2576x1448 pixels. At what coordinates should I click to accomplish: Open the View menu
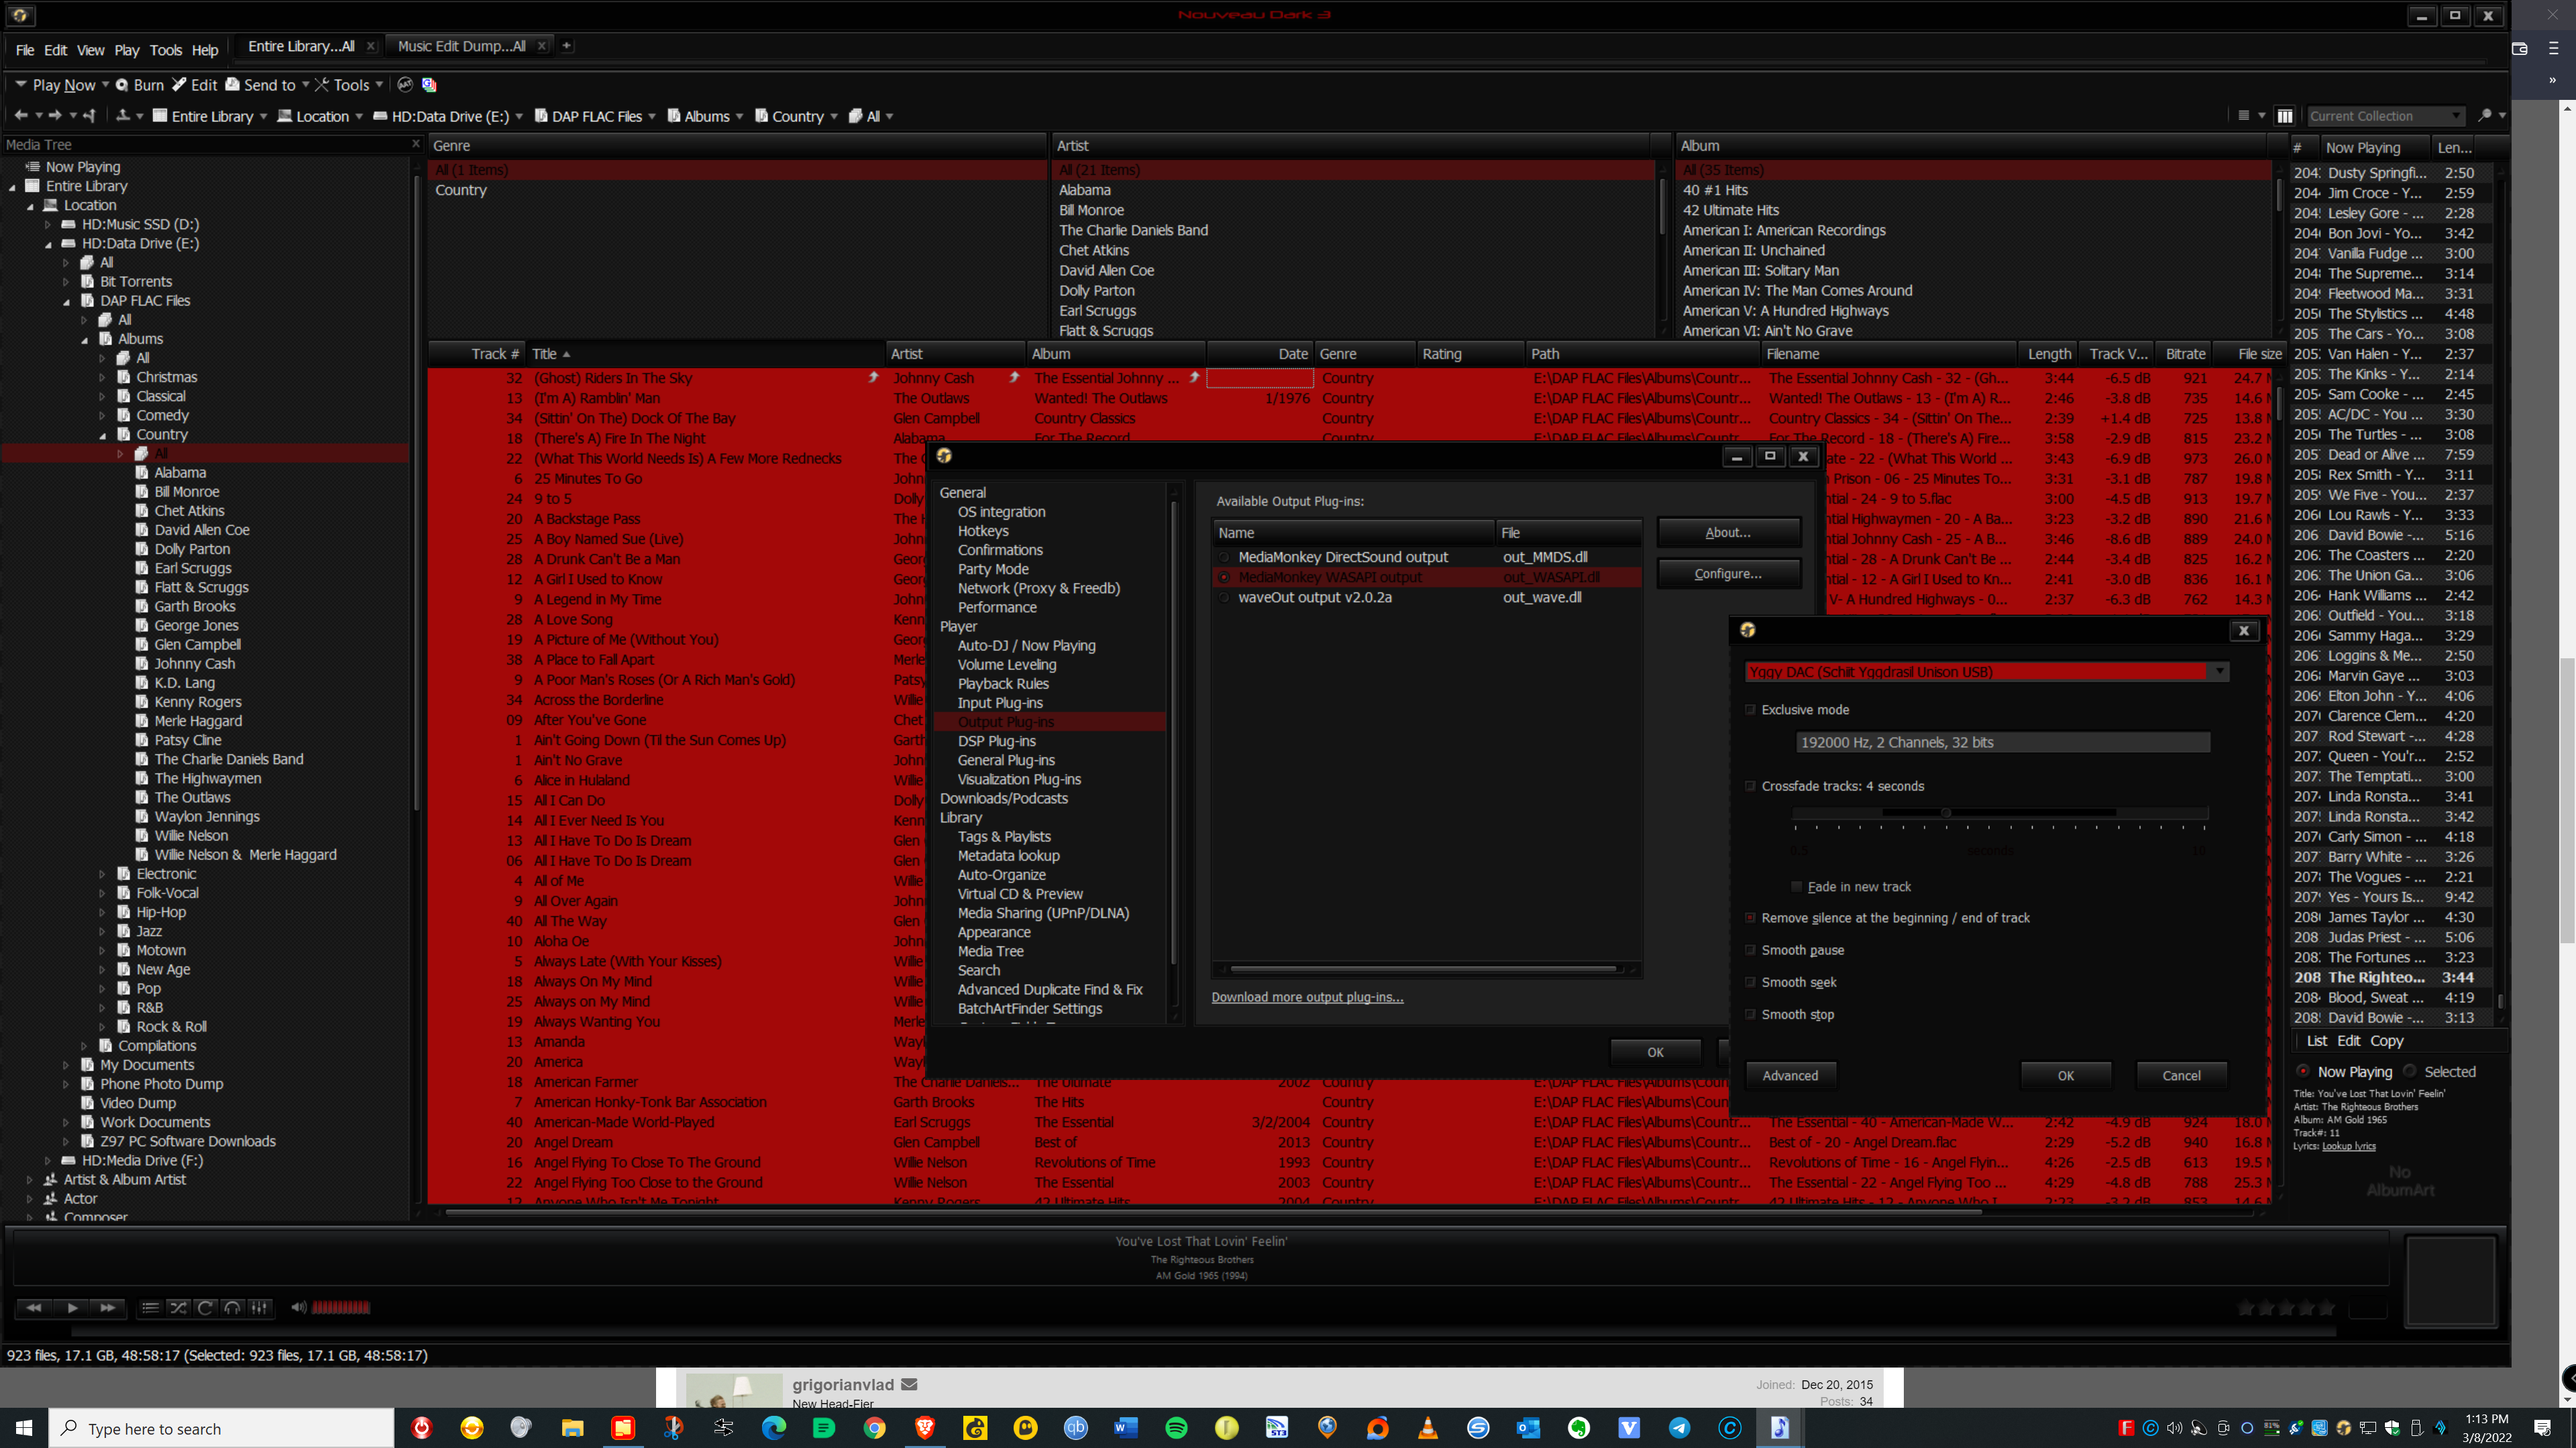point(90,50)
